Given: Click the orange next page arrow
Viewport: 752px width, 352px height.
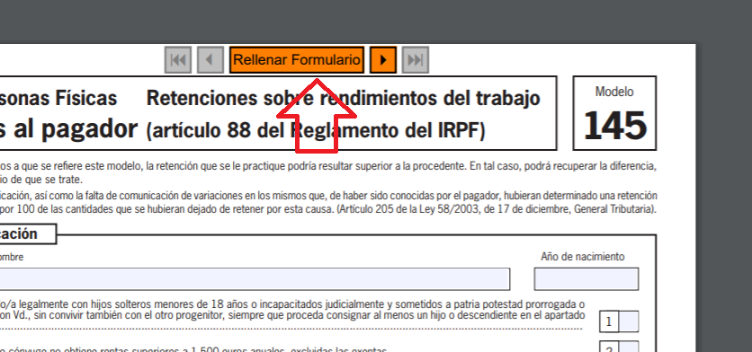Looking at the screenshot, I should (383, 60).
